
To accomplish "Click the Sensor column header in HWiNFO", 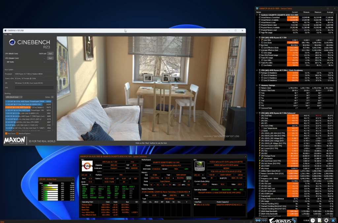I will pyautogui.click(x=258, y=12).
